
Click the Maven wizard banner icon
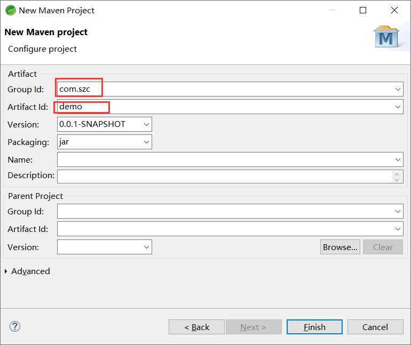[x=385, y=37]
